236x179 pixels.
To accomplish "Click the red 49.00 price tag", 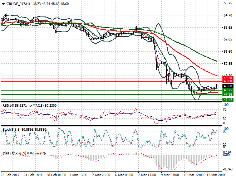I will point(228,81).
